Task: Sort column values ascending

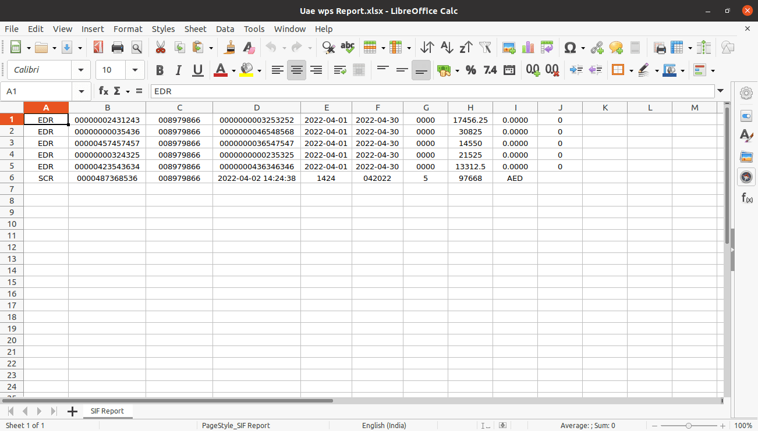Action: pyautogui.click(x=447, y=47)
